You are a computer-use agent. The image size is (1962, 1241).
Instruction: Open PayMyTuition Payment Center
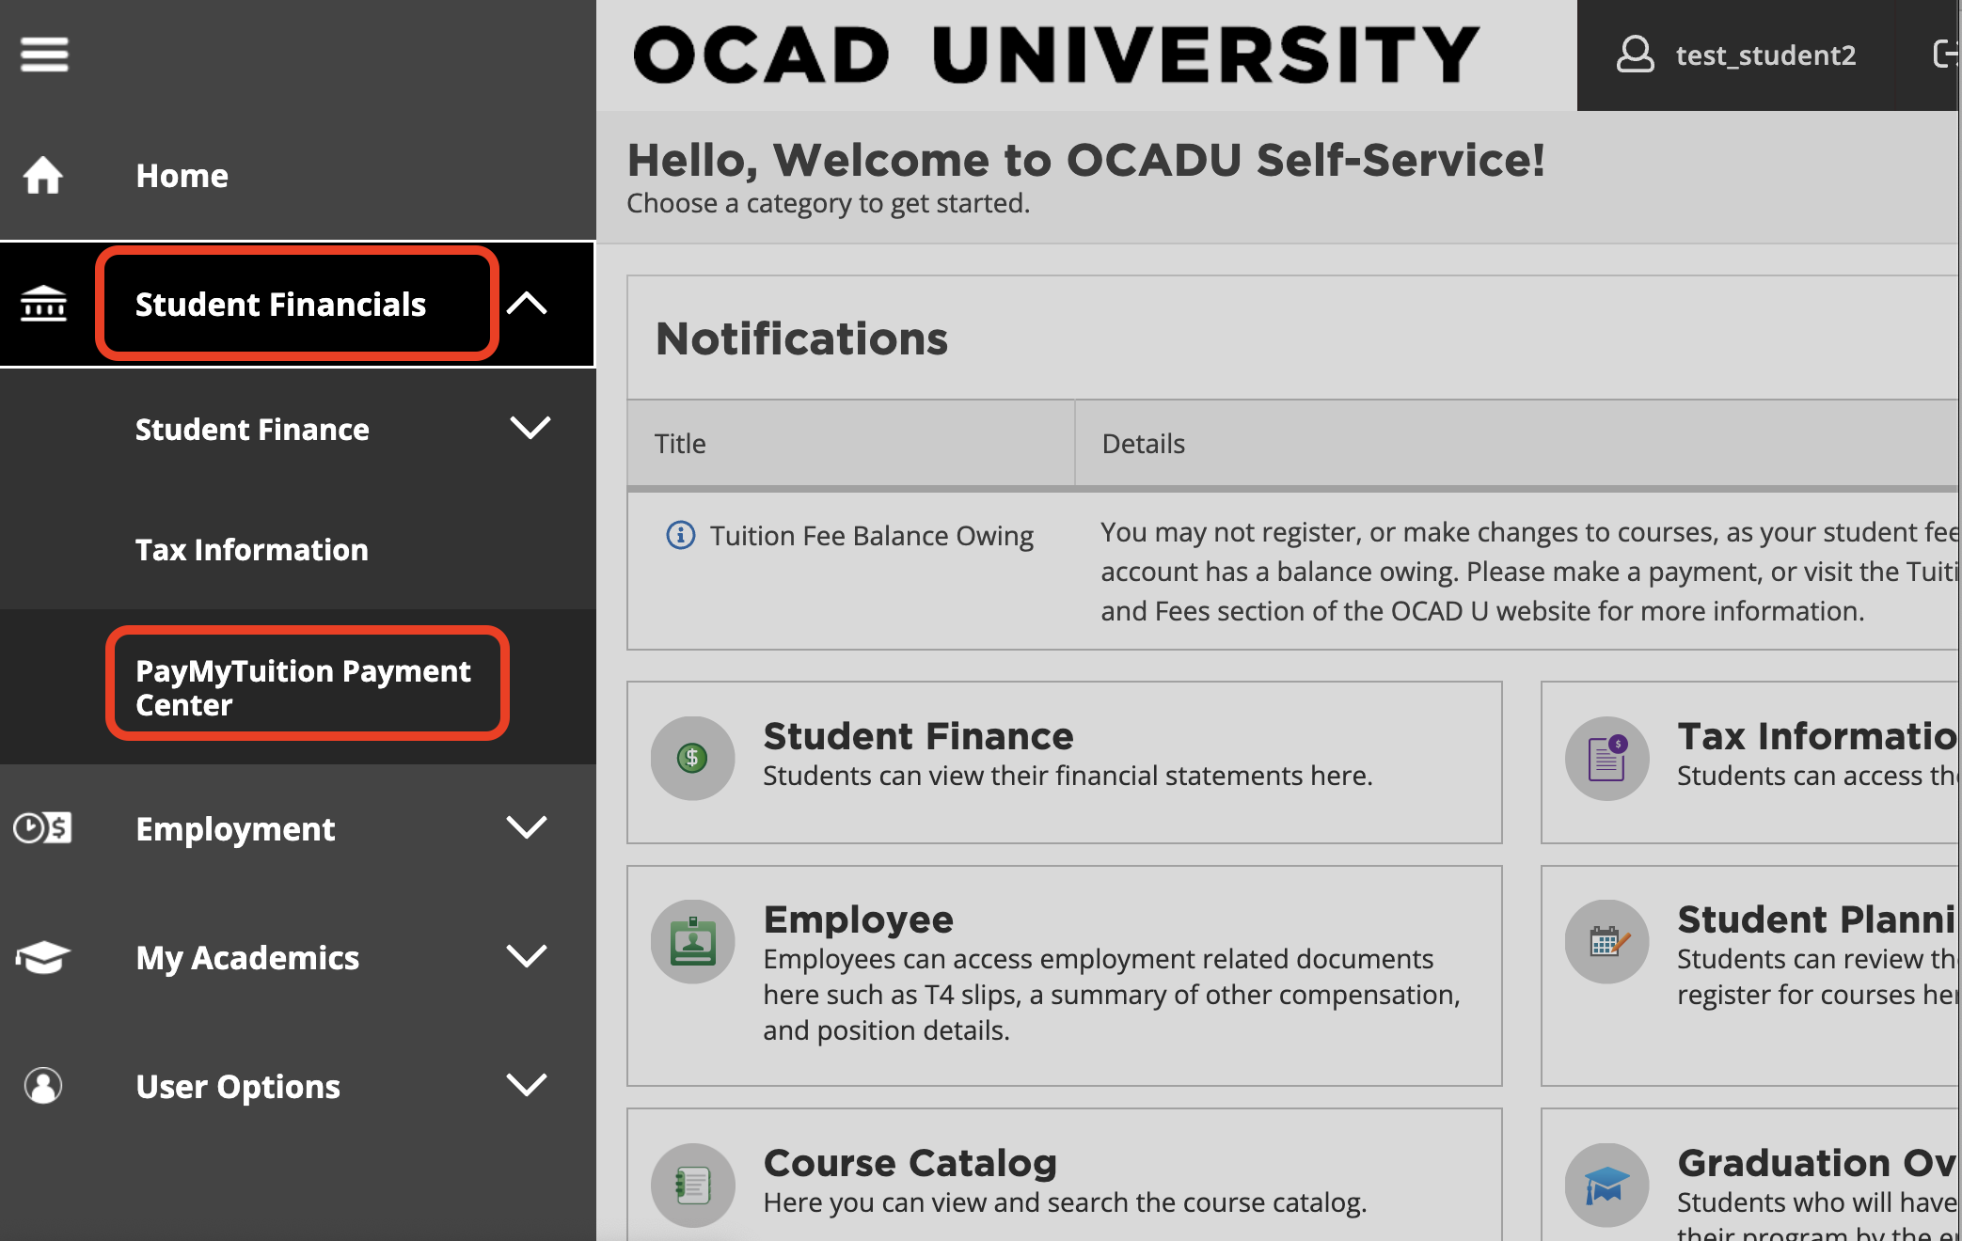point(303,687)
